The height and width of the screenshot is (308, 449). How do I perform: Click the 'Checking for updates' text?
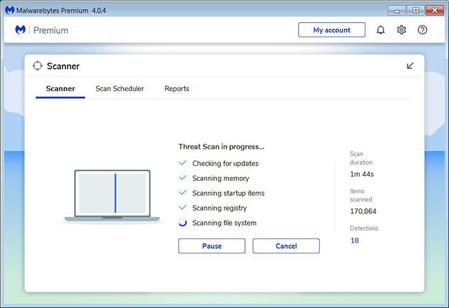pos(225,164)
